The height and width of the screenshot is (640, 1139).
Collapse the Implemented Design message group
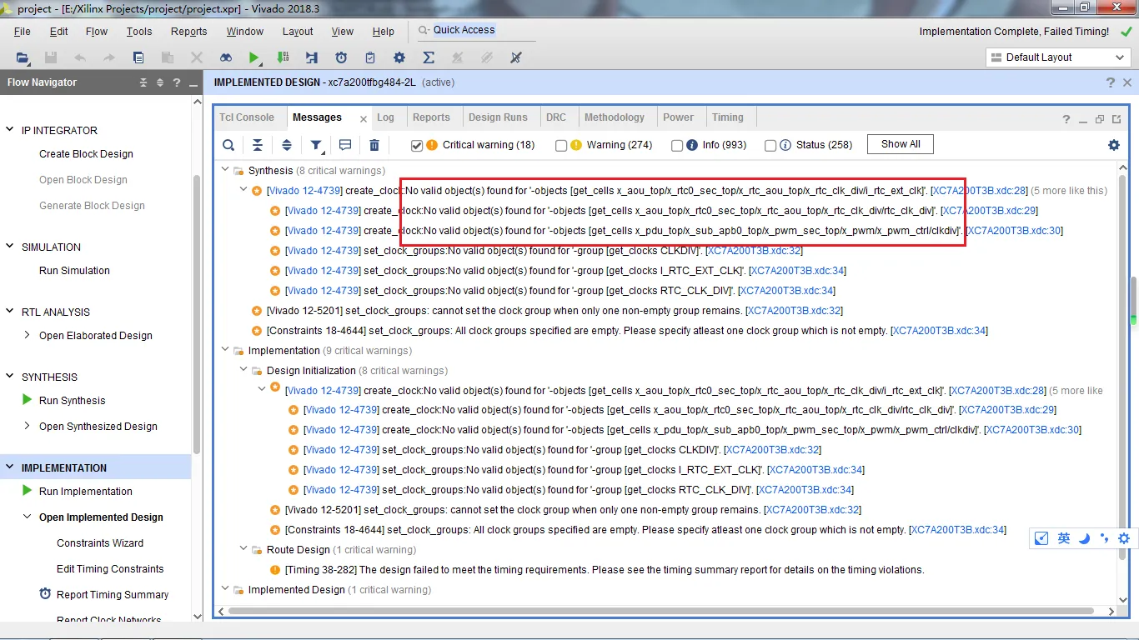(x=225, y=590)
